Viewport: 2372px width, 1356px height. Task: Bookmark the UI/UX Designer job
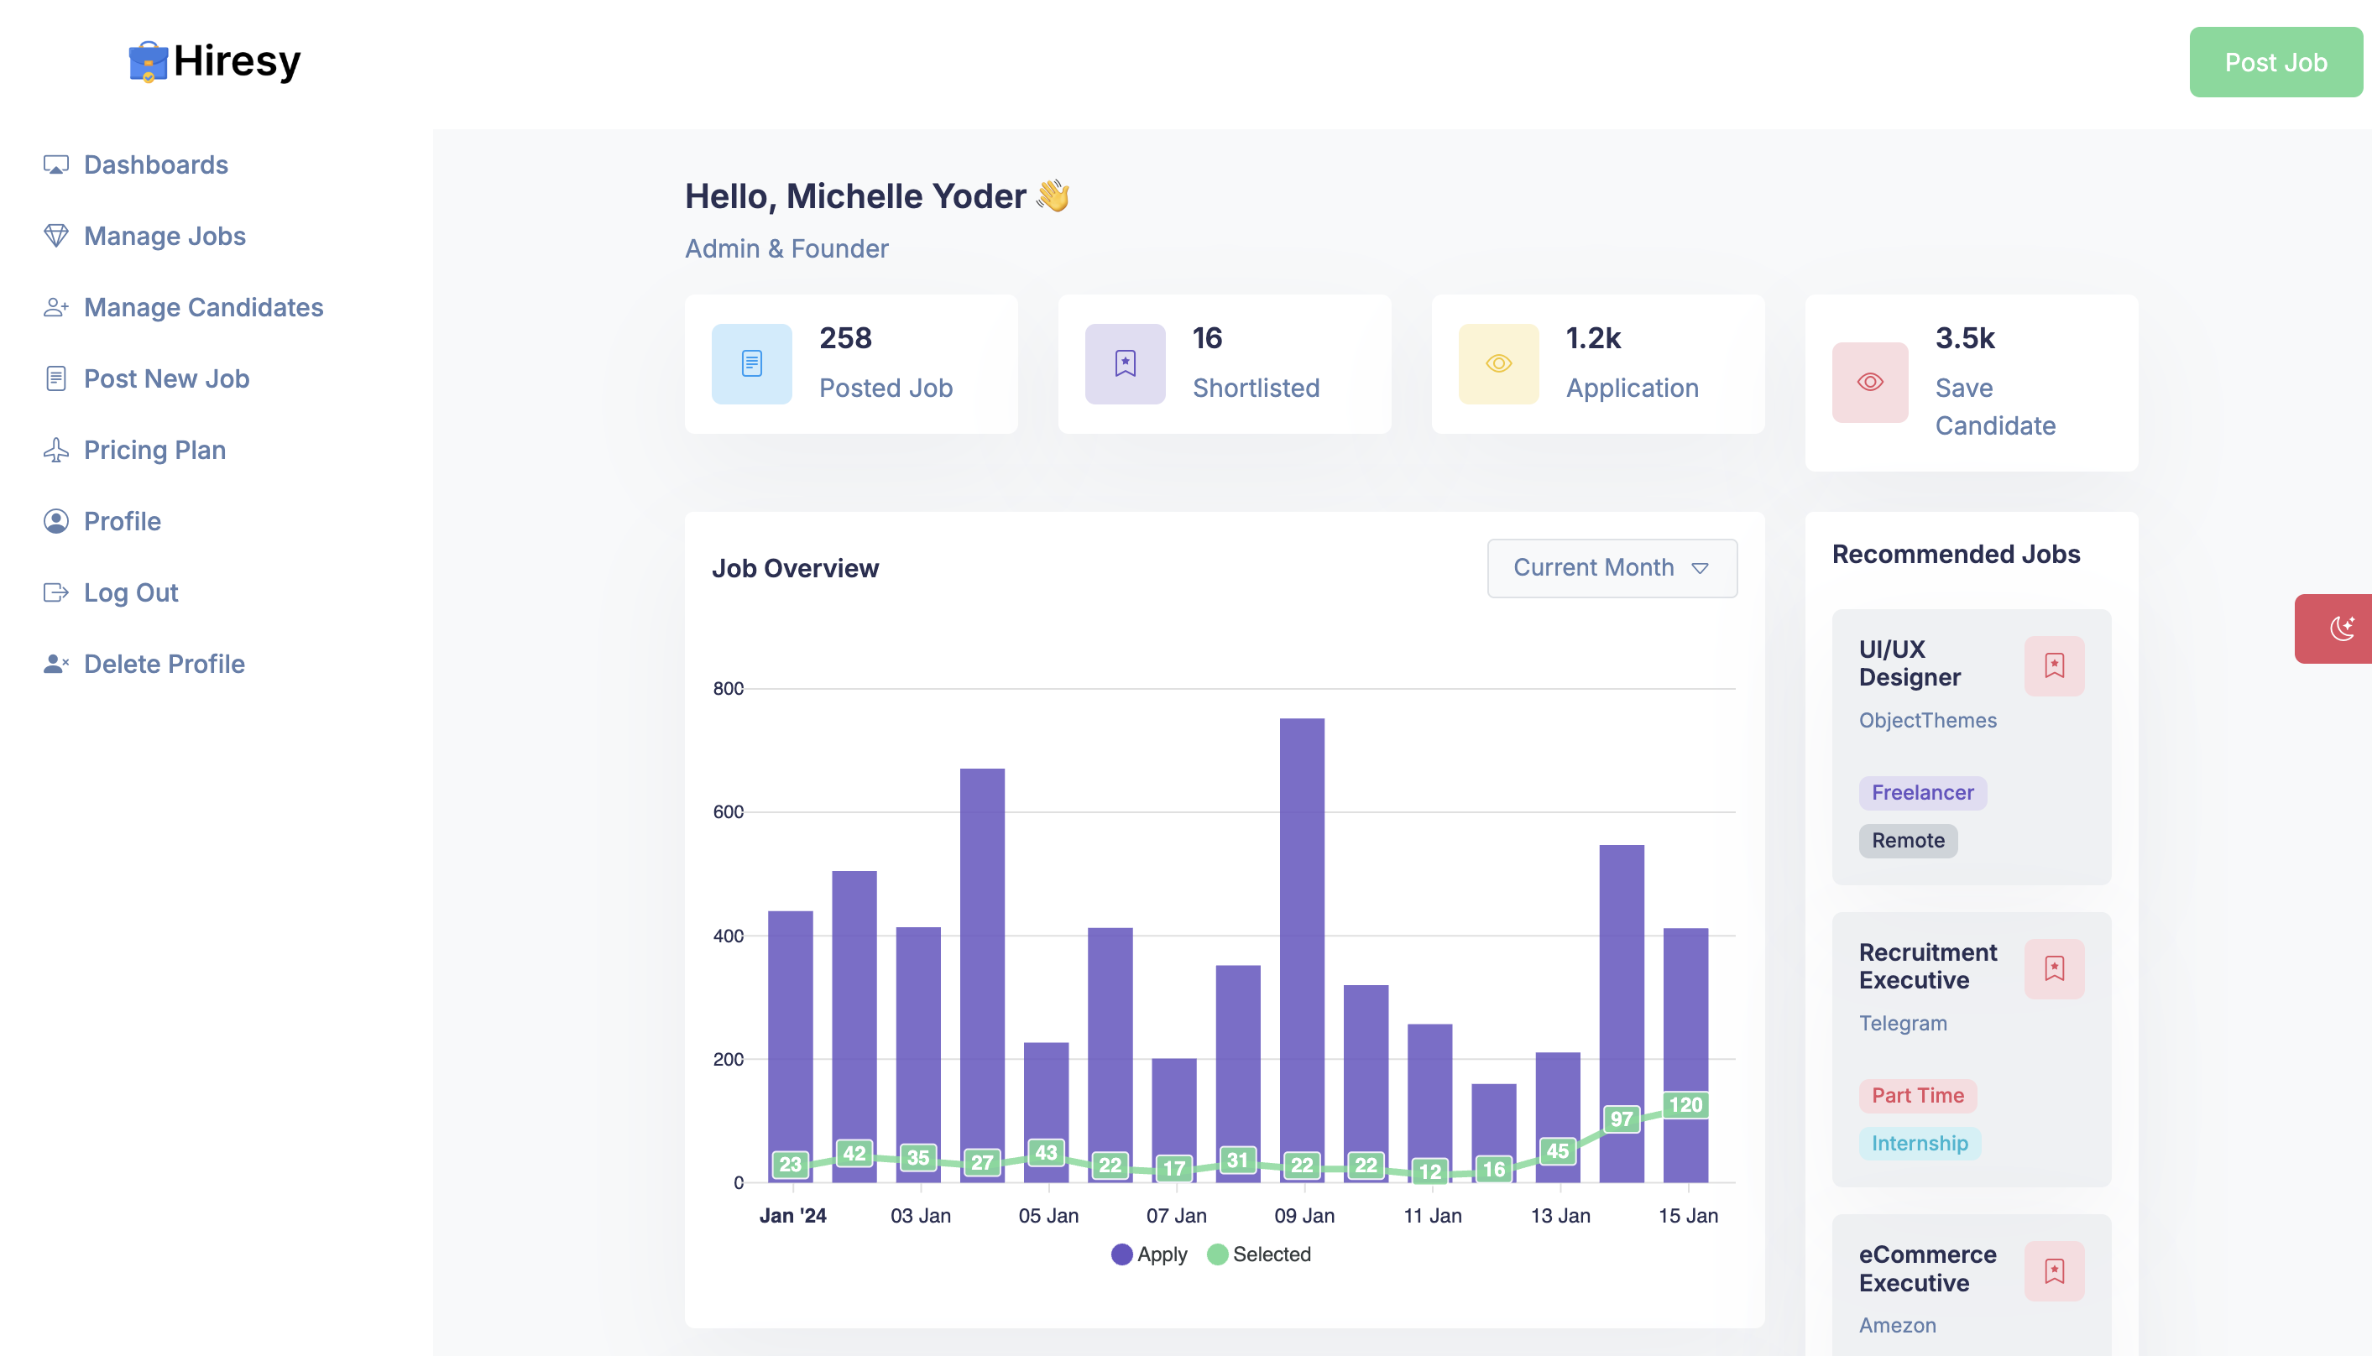pos(2054,666)
